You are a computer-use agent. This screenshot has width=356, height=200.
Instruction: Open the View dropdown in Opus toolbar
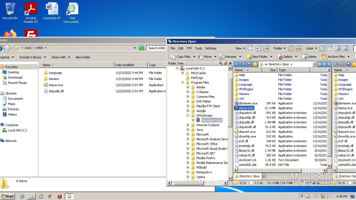point(240,48)
